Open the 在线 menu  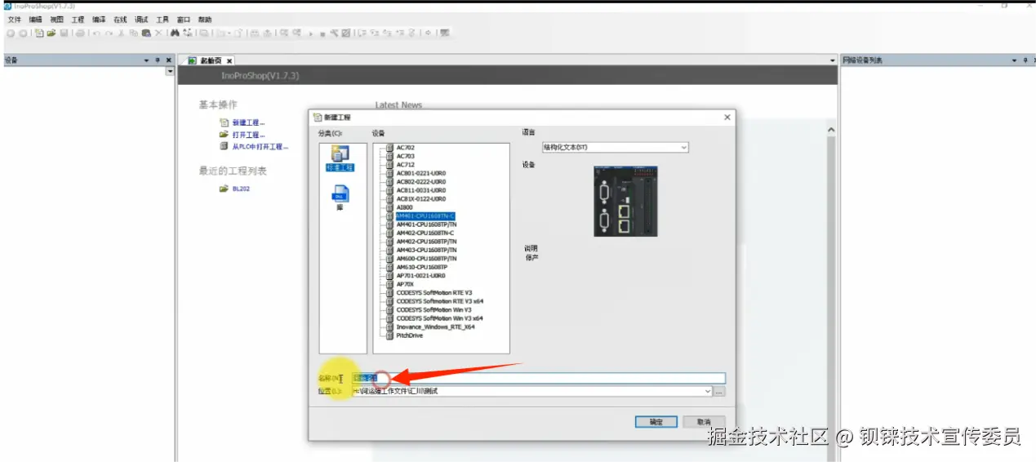120,20
